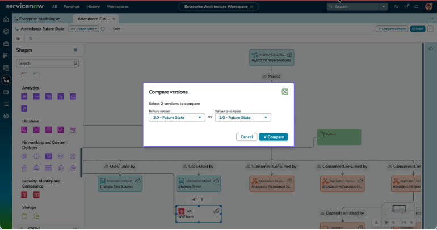Open the Primary version dropdown

(177, 117)
